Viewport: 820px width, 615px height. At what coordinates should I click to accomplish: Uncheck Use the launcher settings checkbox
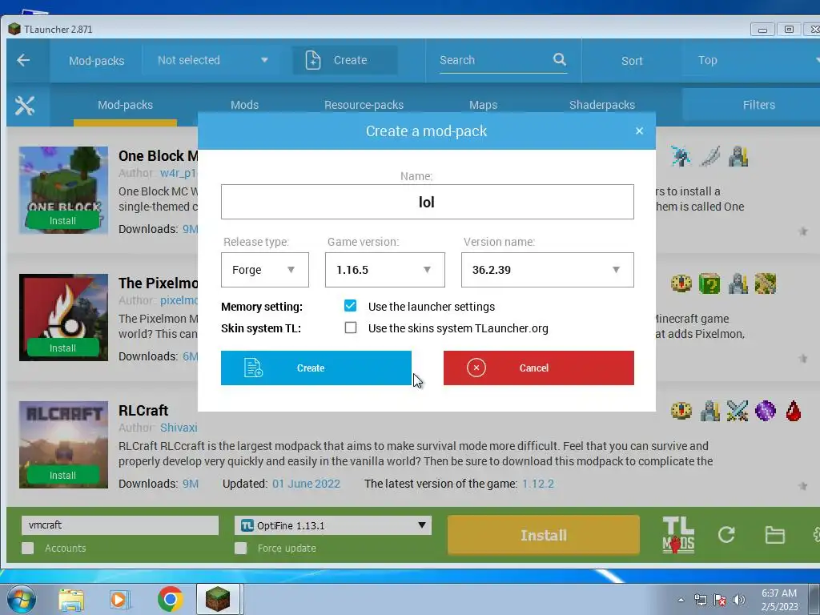pos(351,306)
